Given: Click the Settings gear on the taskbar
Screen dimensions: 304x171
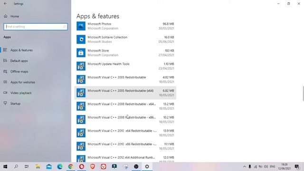Looking at the screenshot, I should pyautogui.click(x=147, y=167).
